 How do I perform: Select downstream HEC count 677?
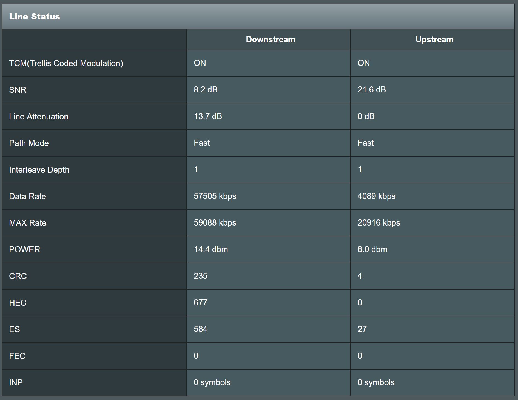pos(201,303)
